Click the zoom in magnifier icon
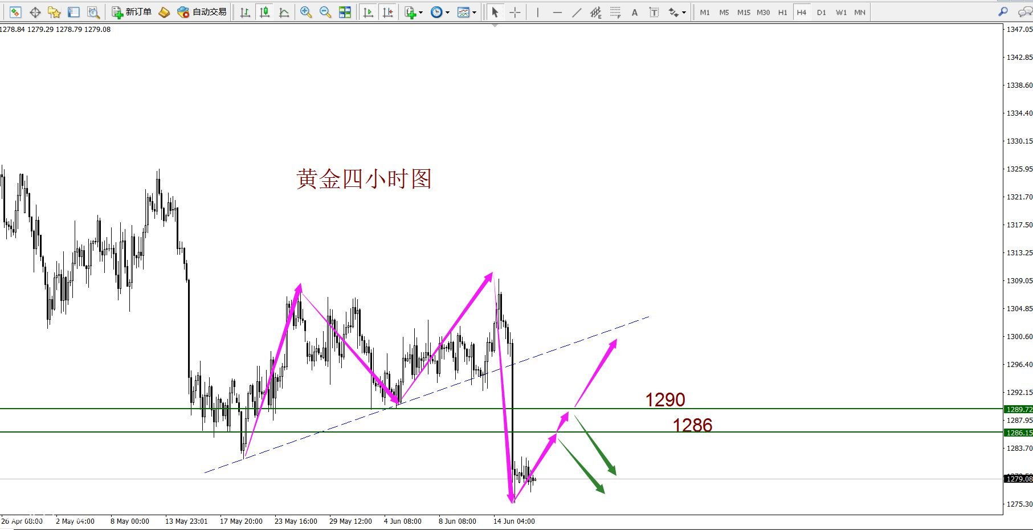The height and width of the screenshot is (530, 1033). pos(306,12)
